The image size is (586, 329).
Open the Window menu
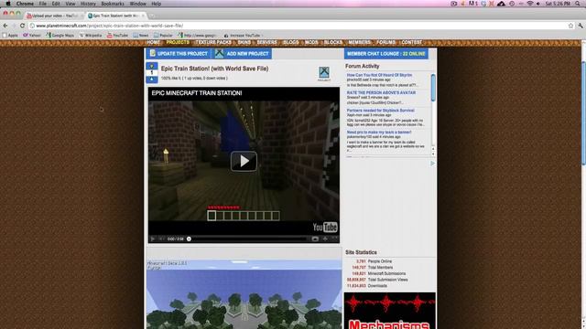[137, 4]
